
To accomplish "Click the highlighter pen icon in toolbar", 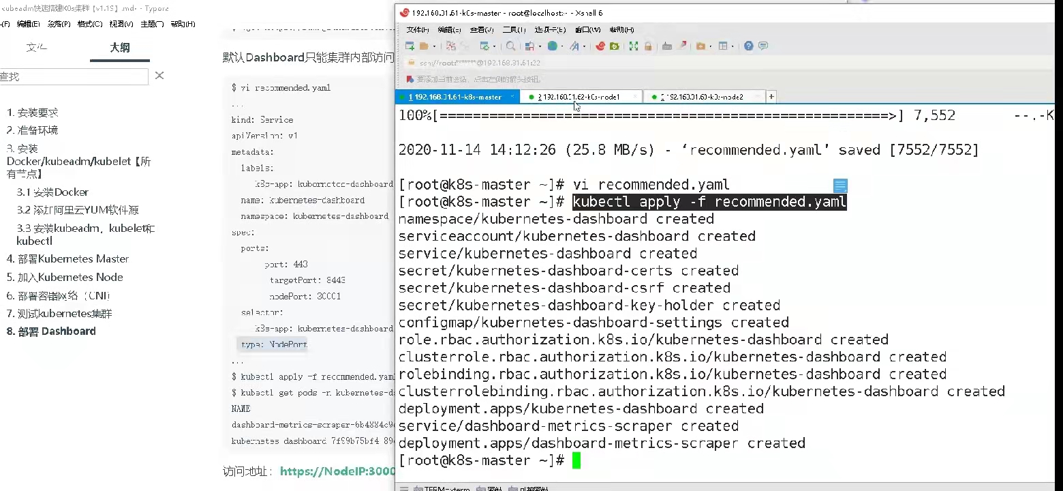I will (681, 46).
